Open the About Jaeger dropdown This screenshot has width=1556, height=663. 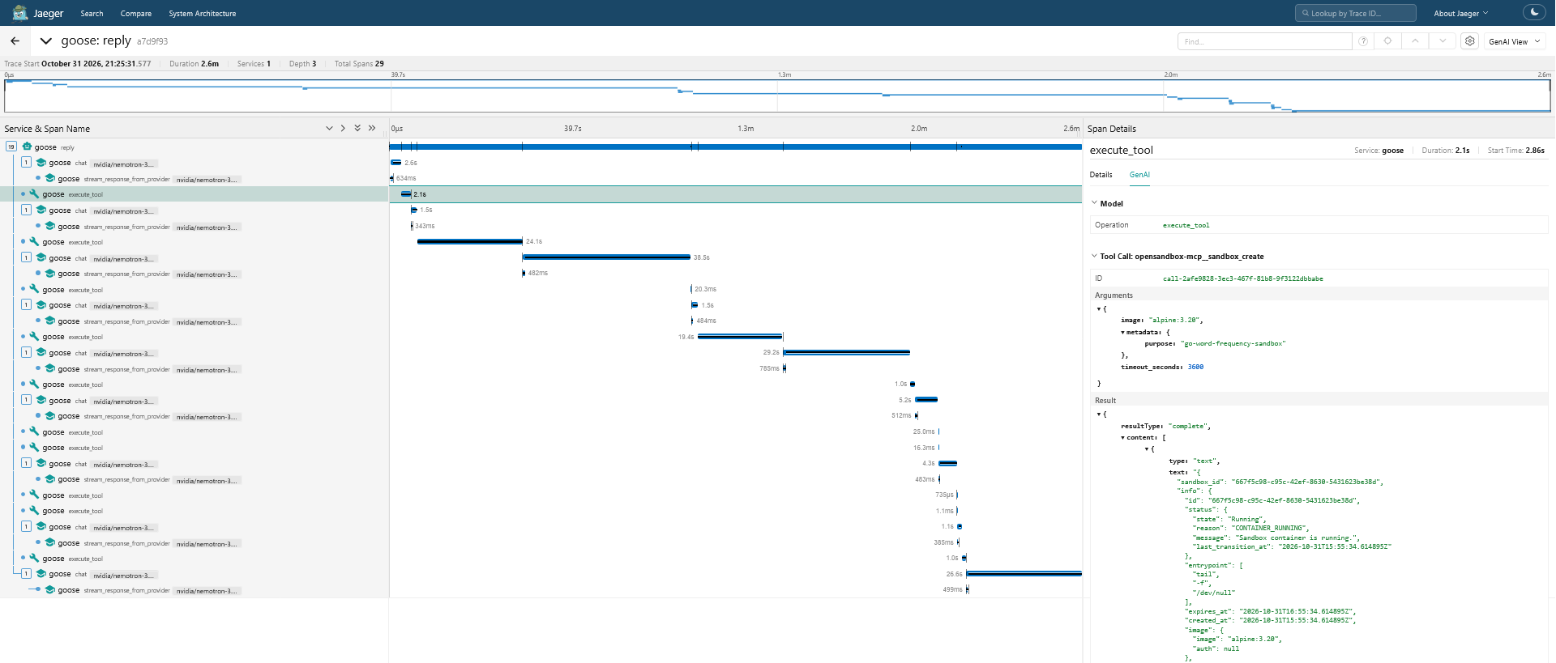[x=1461, y=13]
